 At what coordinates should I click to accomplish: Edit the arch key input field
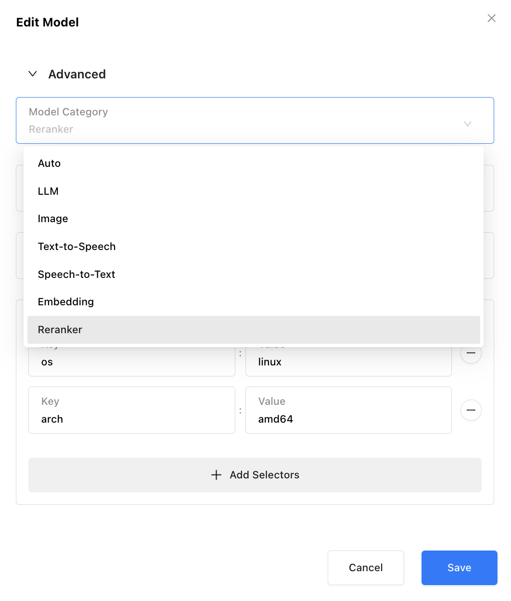(131, 419)
